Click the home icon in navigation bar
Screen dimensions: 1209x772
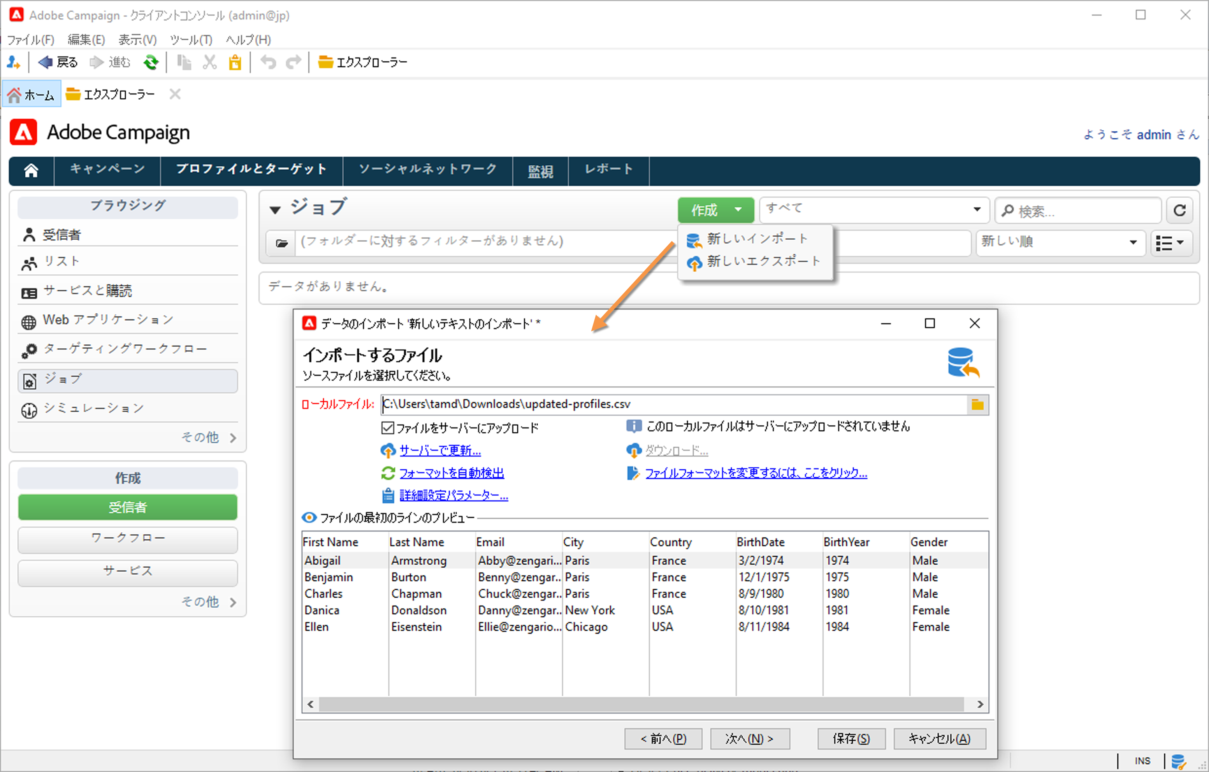[31, 171]
